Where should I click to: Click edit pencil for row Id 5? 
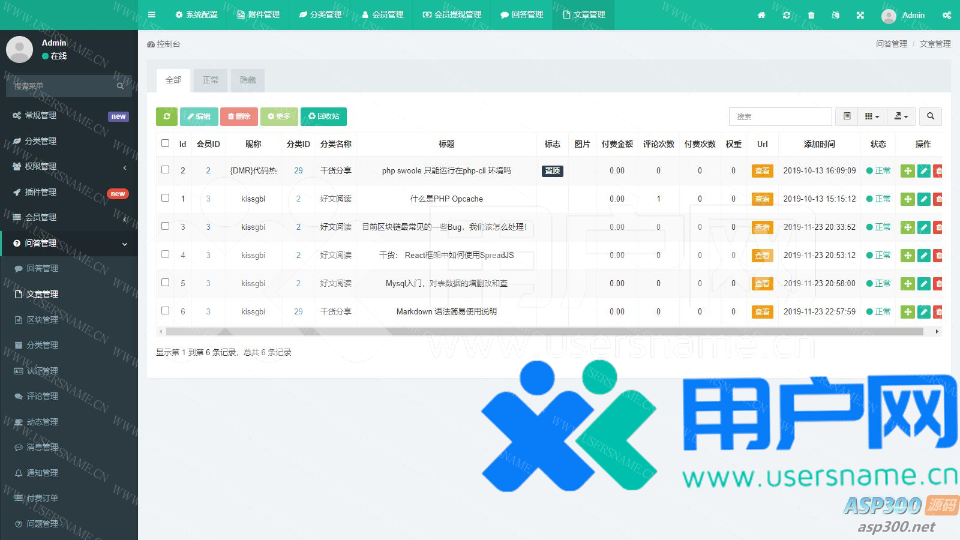tap(924, 284)
